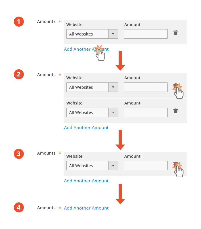Click the red step 4 number badge
This screenshot has width=201, height=229.
coord(19,208)
